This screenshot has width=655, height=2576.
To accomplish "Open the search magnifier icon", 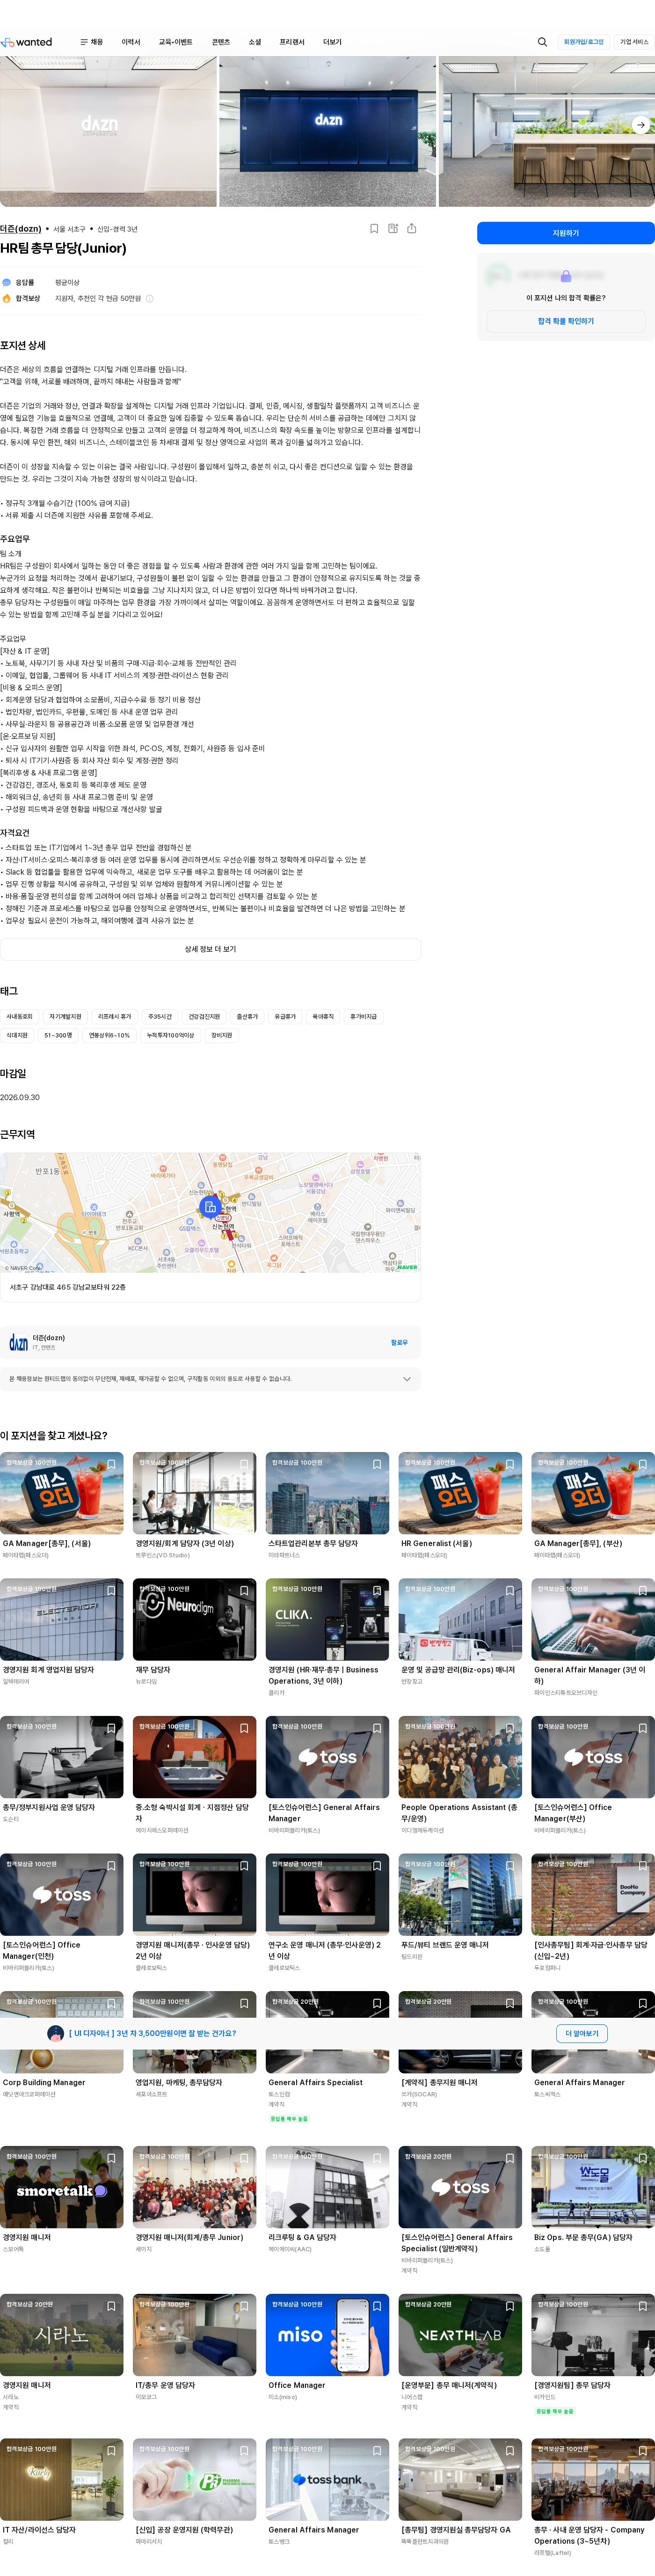I will (x=542, y=42).
